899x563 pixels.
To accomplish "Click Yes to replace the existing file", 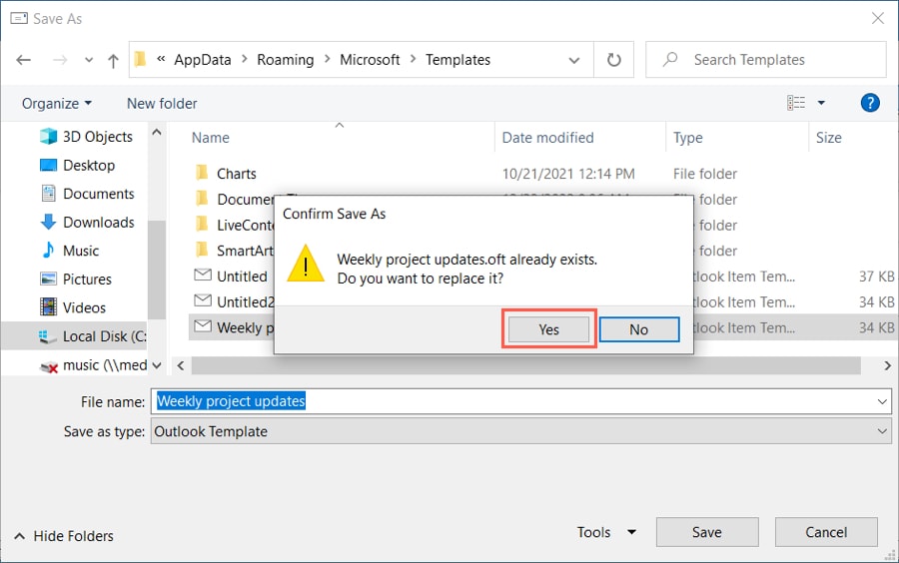I will (x=548, y=329).
